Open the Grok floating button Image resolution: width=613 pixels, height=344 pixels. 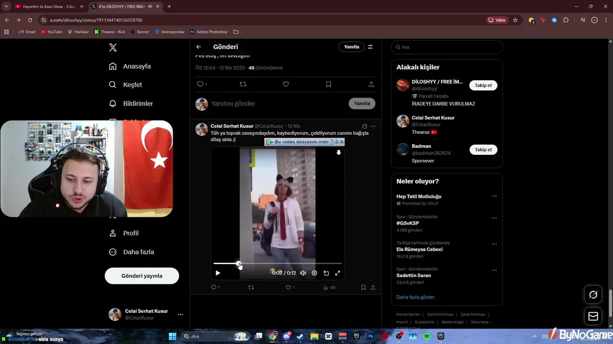(x=593, y=295)
